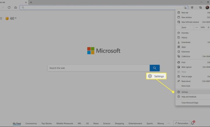Open Extensions from the menu
Viewport: 210px width, 127px height.
pos(193,52)
